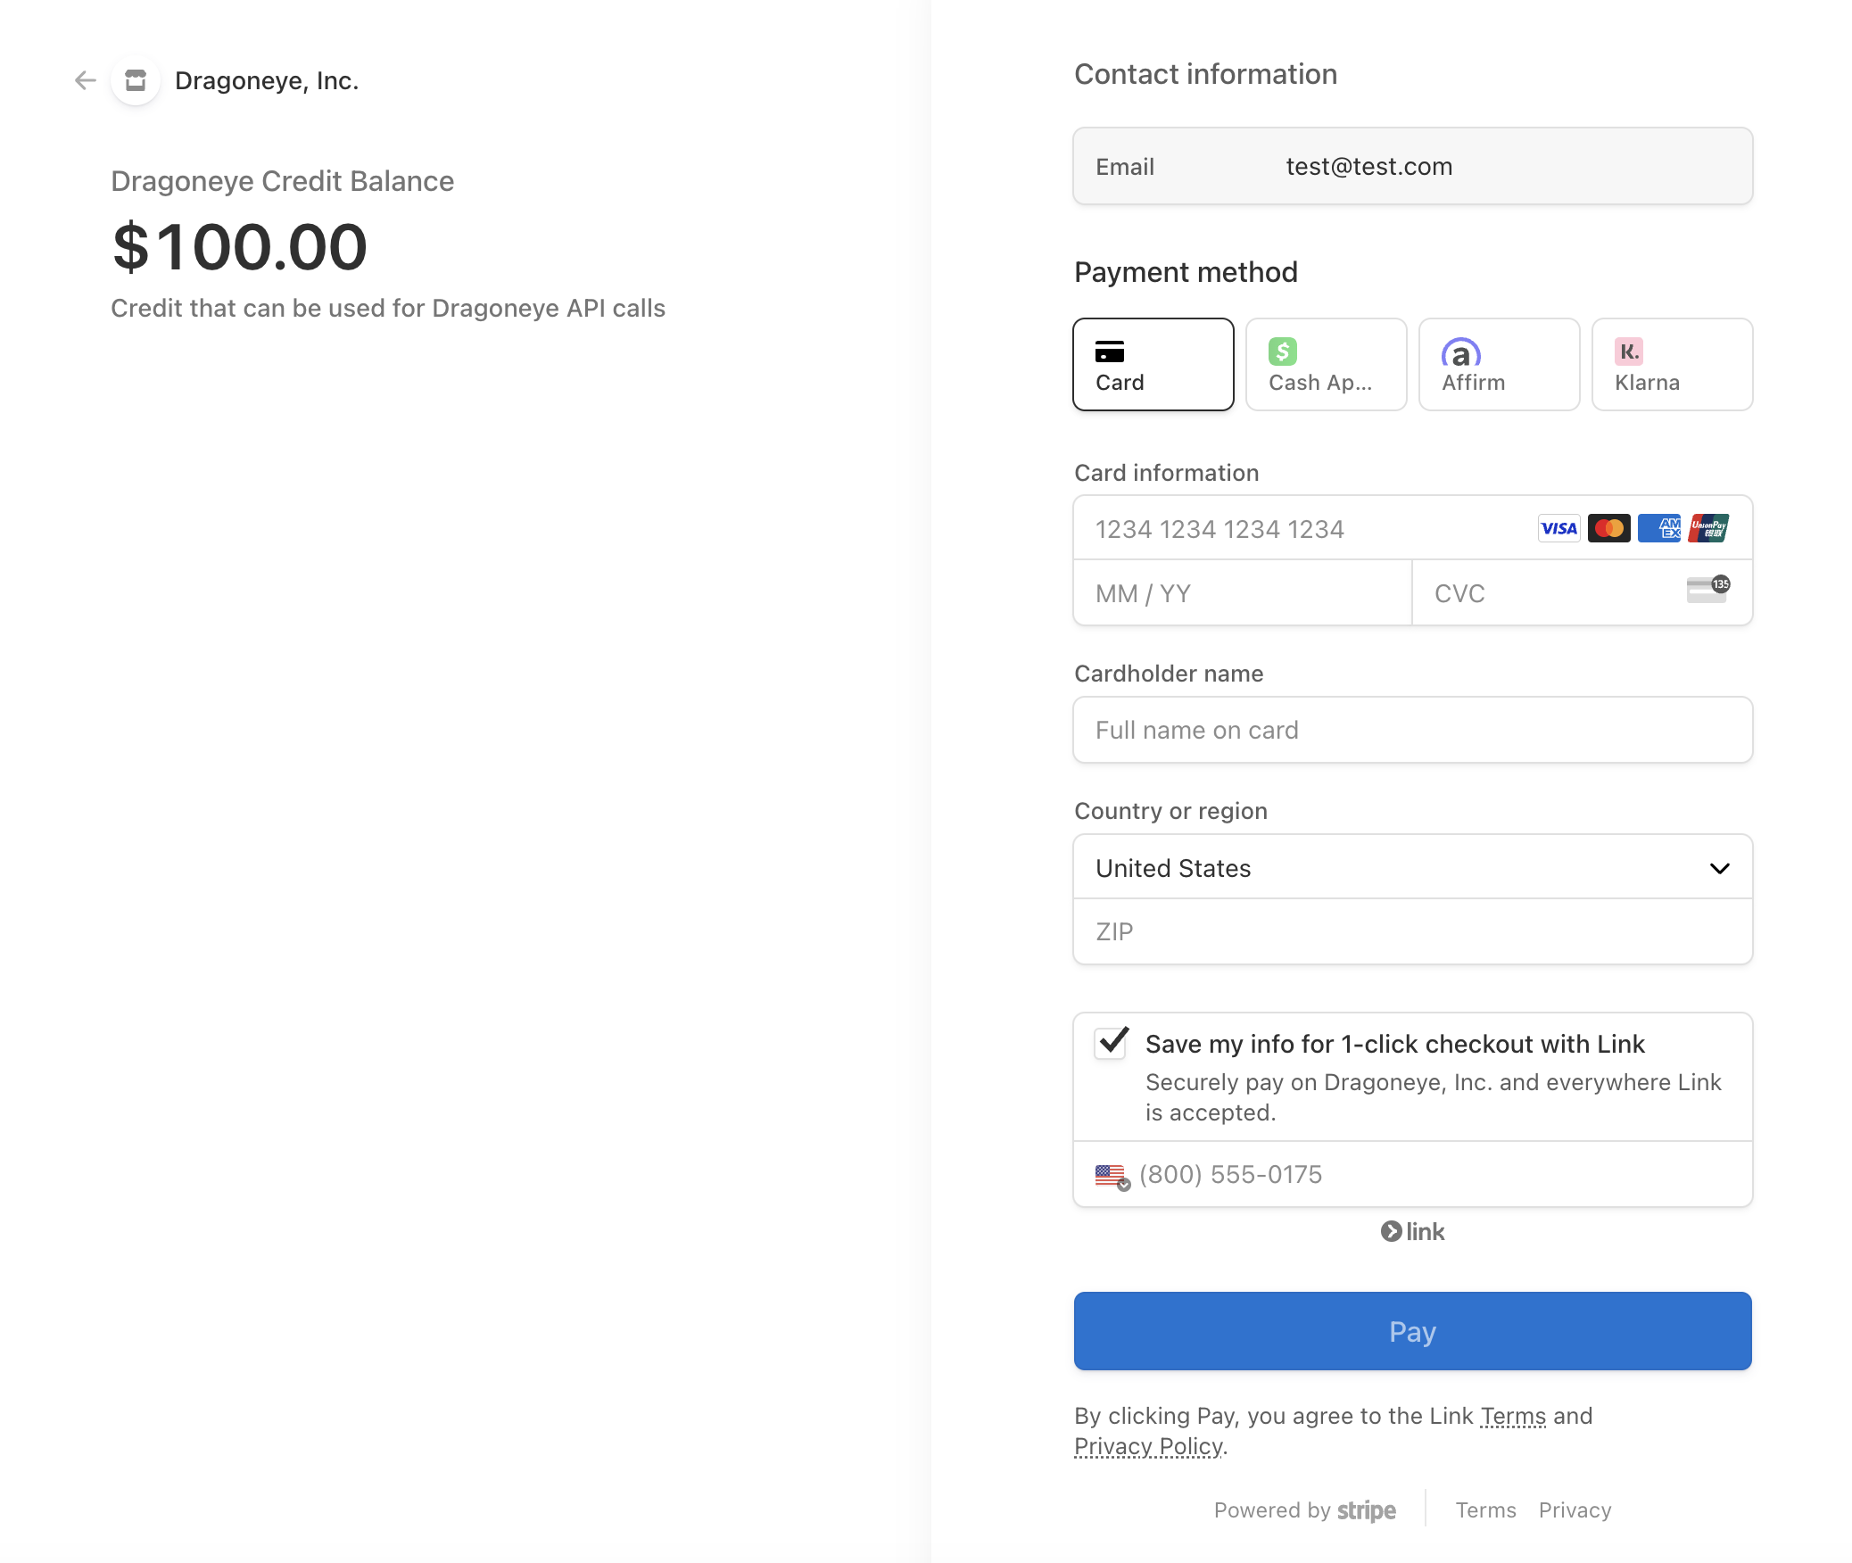Open the Country or region dropdown

tap(1412, 867)
